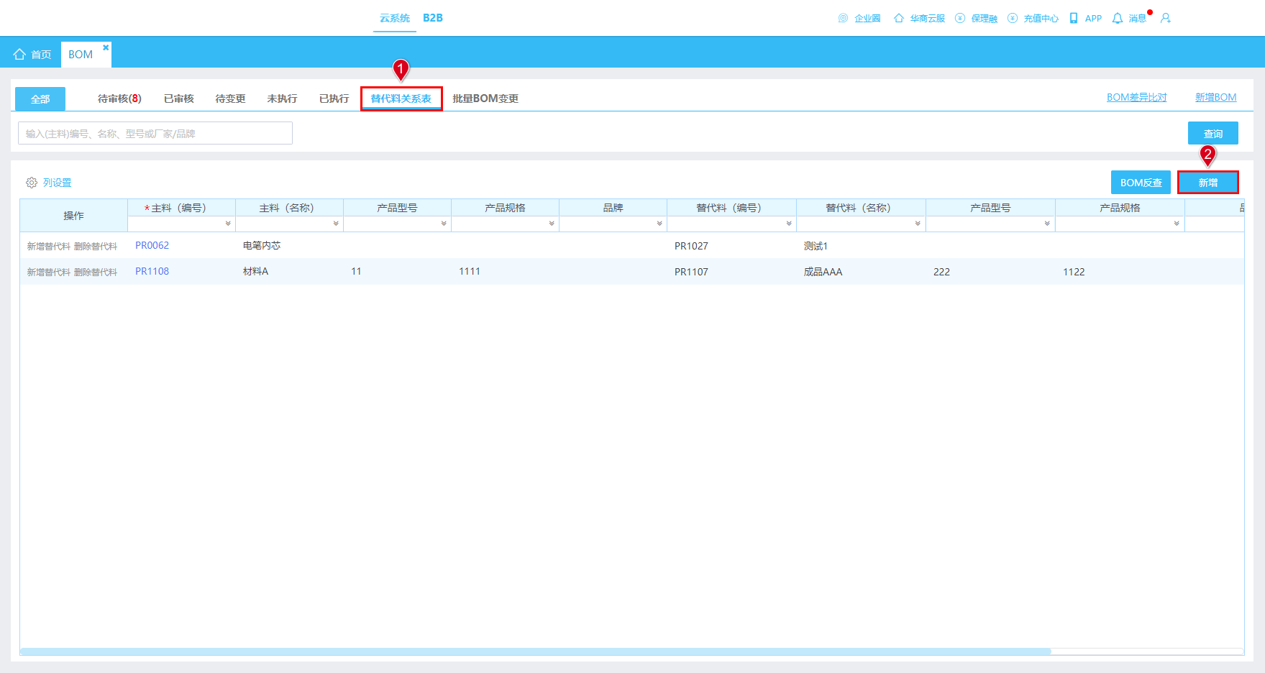The height and width of the screenshot is (673, 1265).
Task: Click the 充值中心 yen icon
Action: click(x=1013, y=18)
